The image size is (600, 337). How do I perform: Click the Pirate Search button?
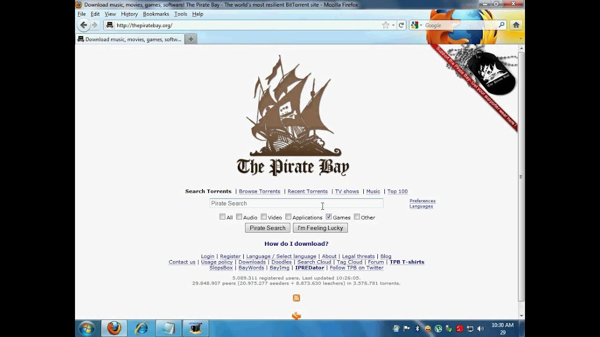pos(268,228)
